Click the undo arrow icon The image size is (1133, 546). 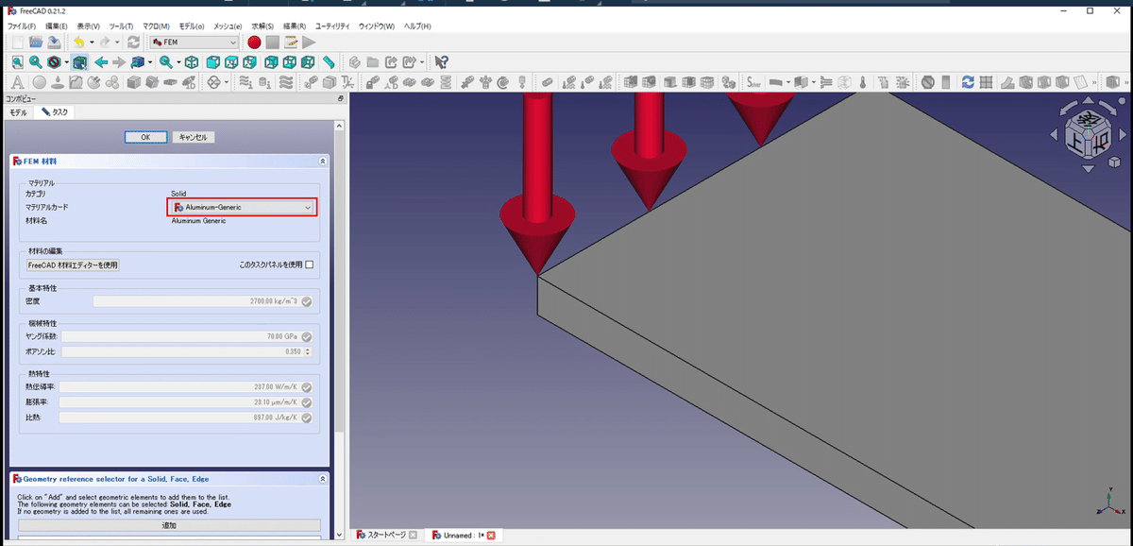click(x=78, y=43)
